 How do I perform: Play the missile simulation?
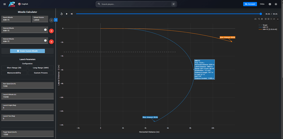tap(67, 14)
